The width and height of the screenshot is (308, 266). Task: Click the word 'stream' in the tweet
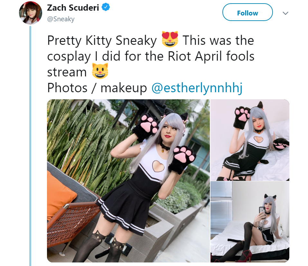[x=67, y=72]
